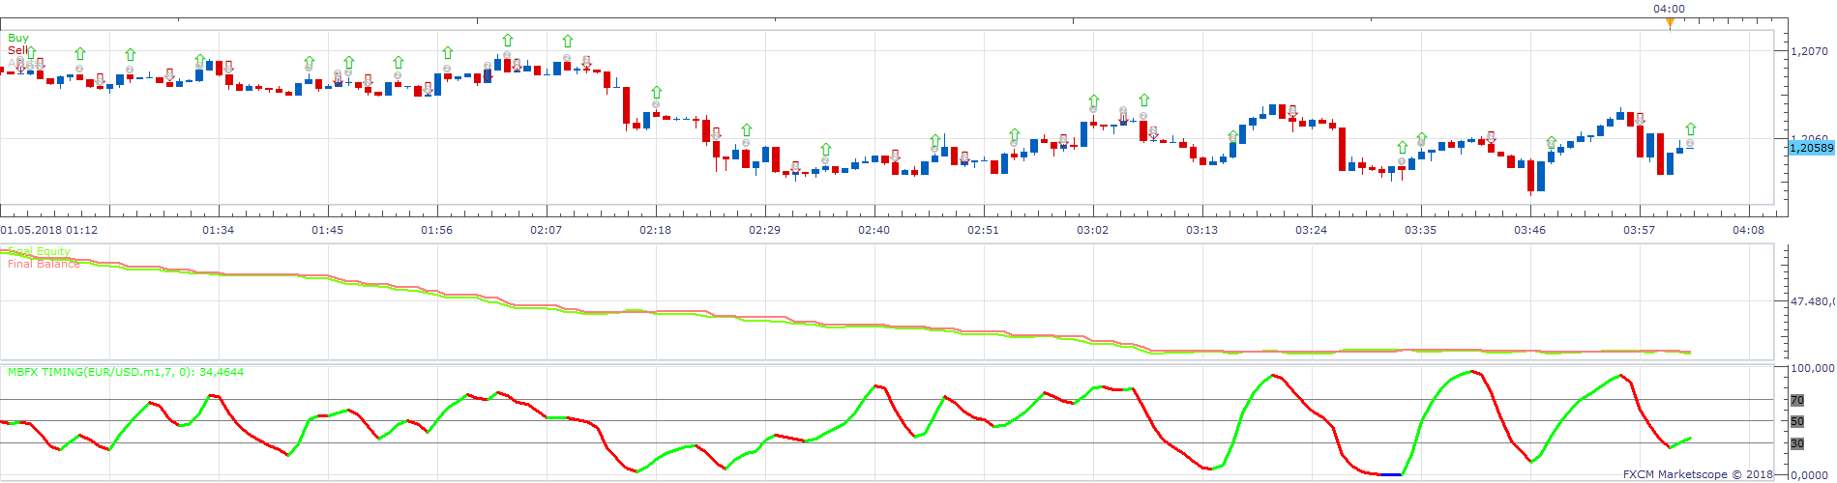Click the 03:02 time axis label
The width and height of the screenshot is (1837, 483).
pyautogui.click(x=1093, y=230)
